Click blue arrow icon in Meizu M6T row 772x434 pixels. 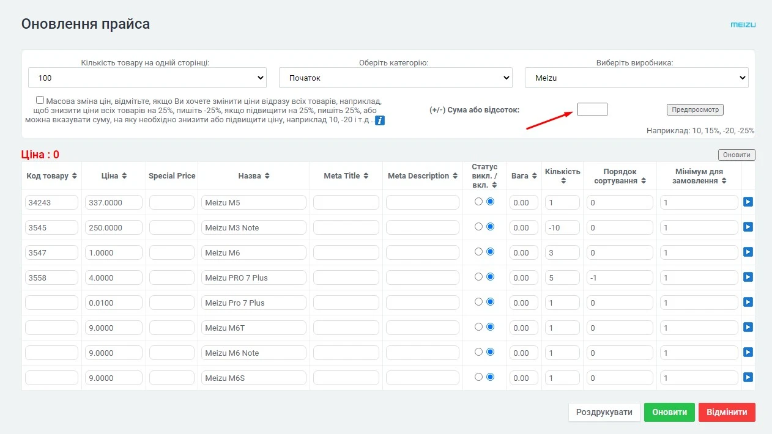[x=748, y=327]
